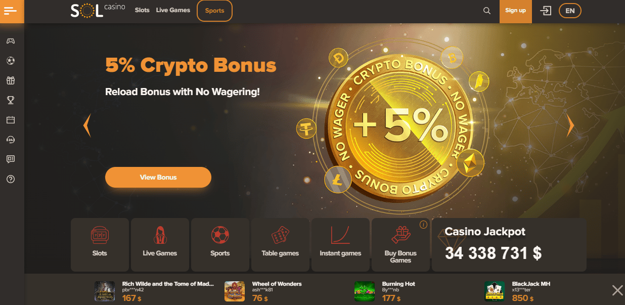Open the gift box promotions icon
This screenshot has width=625, height=305.
point(11,80)
